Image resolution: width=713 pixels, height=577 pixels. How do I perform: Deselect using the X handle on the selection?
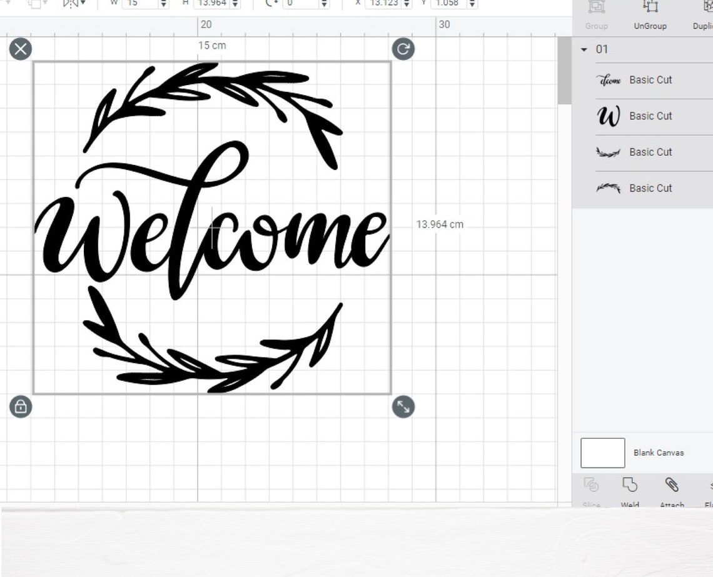[21, 49]
